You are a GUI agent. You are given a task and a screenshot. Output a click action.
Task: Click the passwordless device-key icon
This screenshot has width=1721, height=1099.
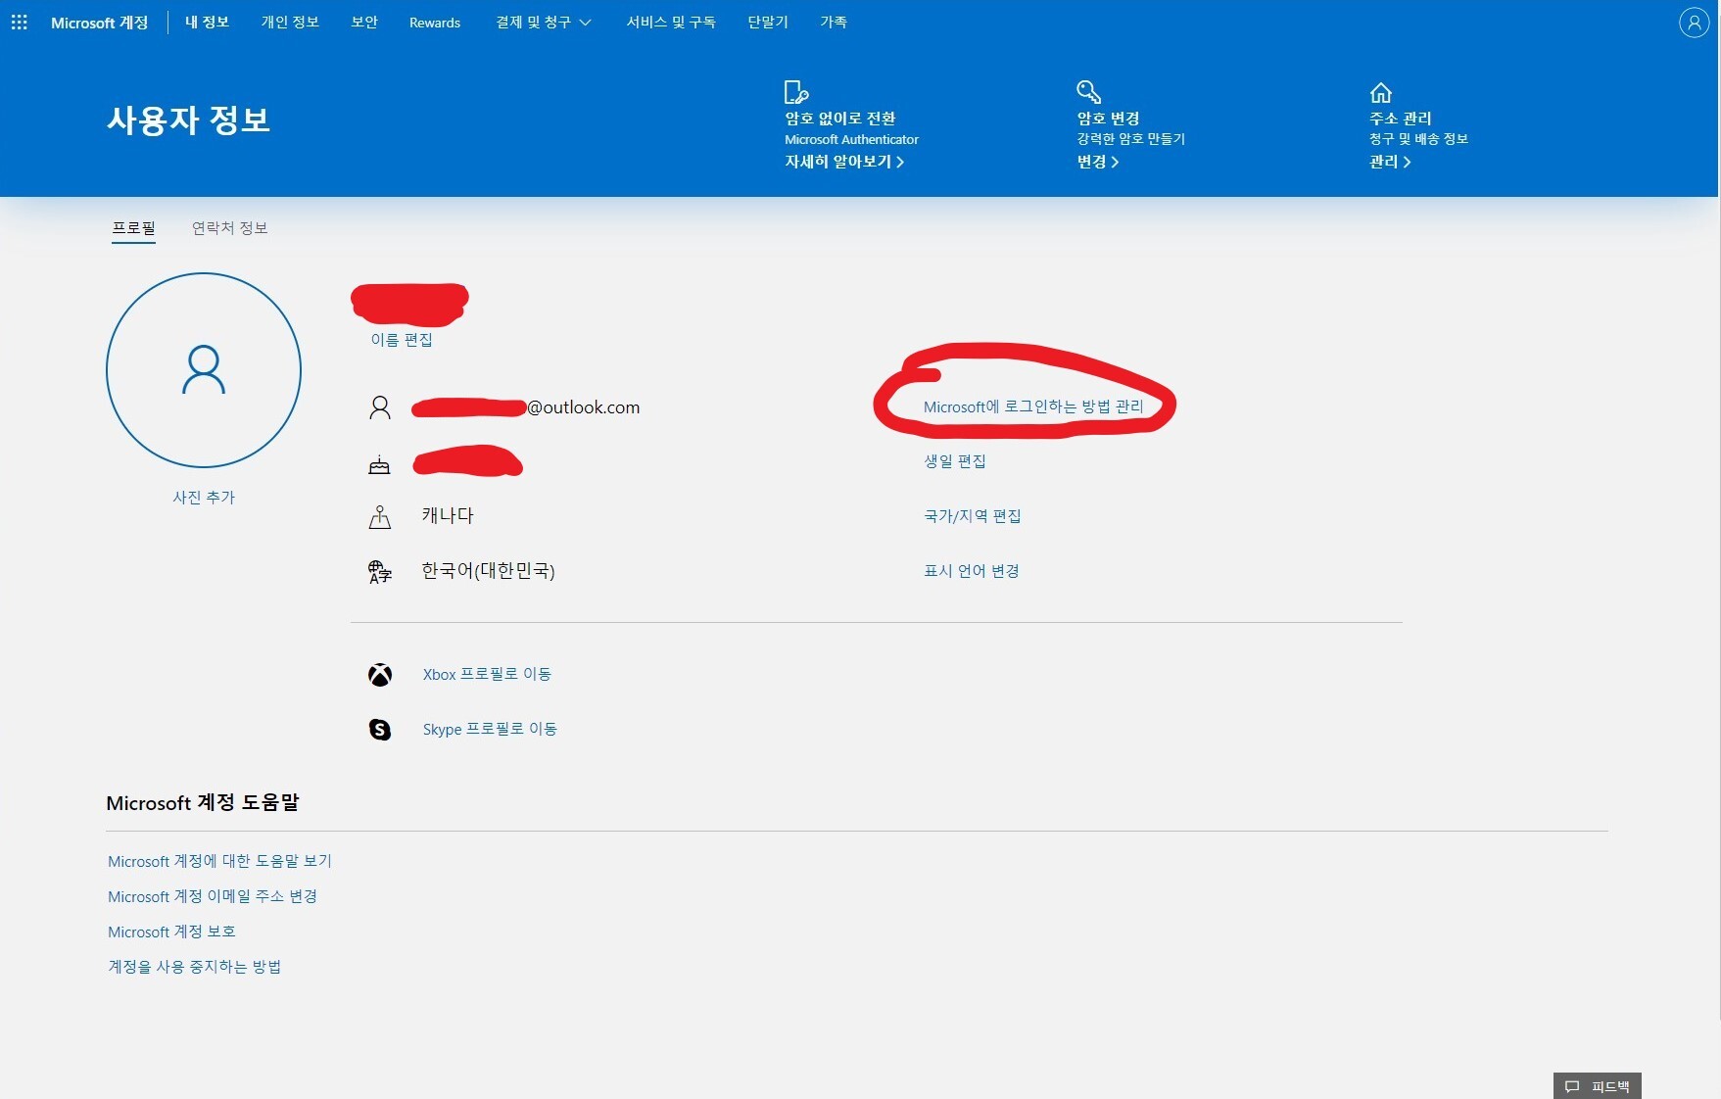(x=796, y=92)
